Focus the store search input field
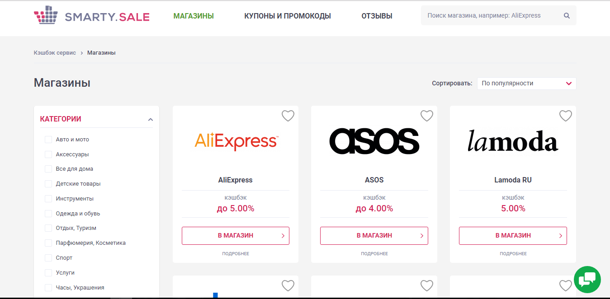610x299 pixels. coord(491,15)
